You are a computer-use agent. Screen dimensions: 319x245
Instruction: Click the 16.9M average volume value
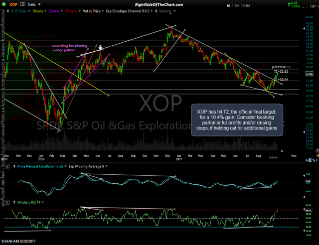point(246,5)
